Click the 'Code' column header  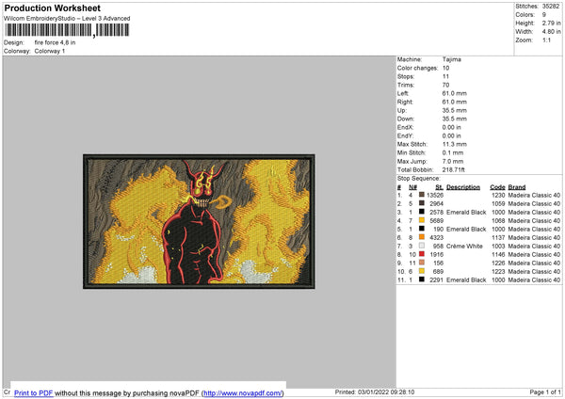pos(497,187)
